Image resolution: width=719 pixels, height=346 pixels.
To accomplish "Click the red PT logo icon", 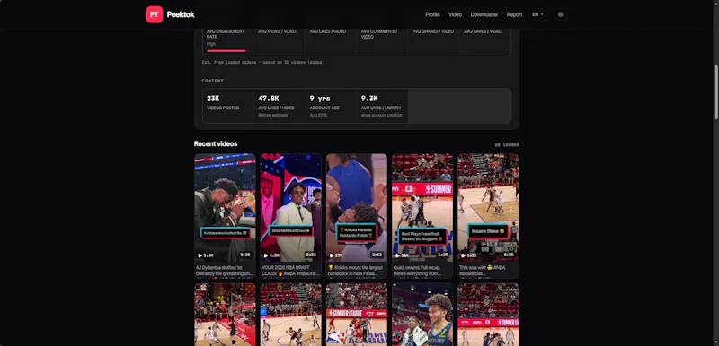I will tap(154, 14).
